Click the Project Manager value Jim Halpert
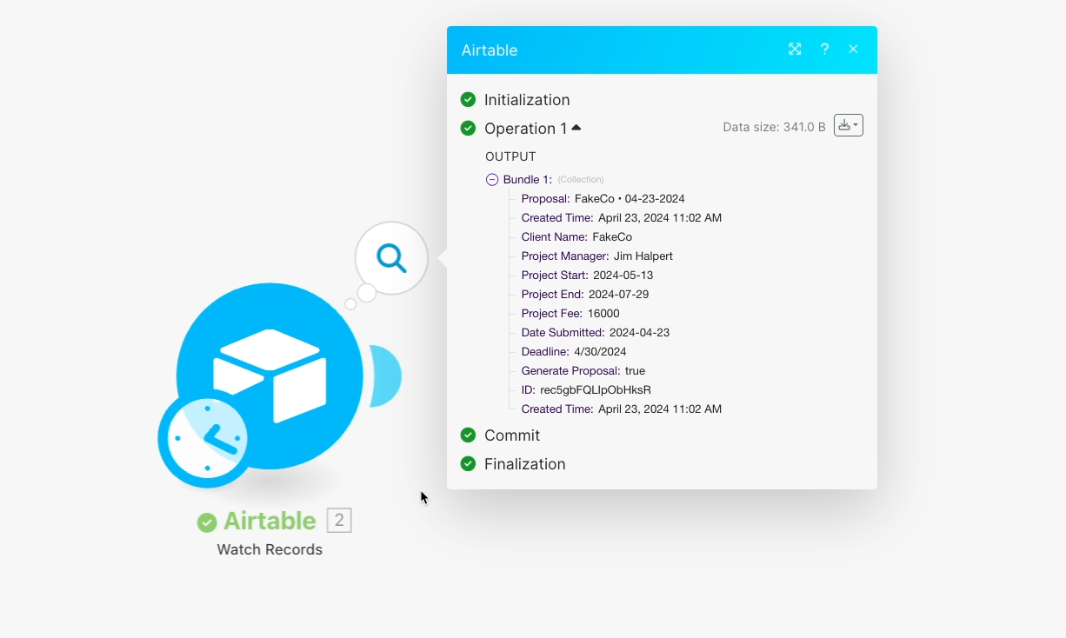 click(x=643, y=256)
